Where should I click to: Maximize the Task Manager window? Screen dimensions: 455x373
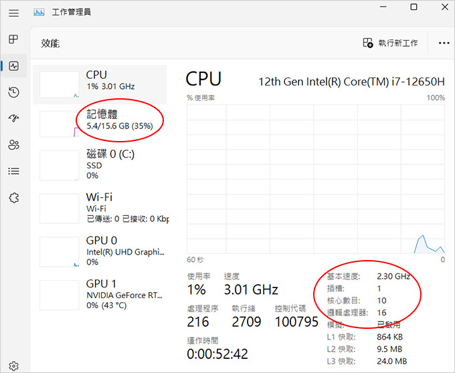tap(414, 7)
